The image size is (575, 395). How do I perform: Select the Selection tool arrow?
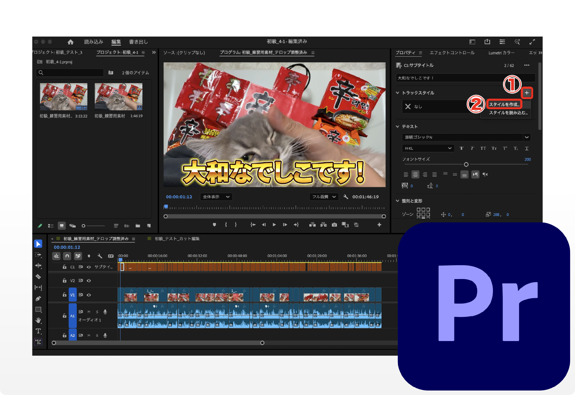[38, 244]
